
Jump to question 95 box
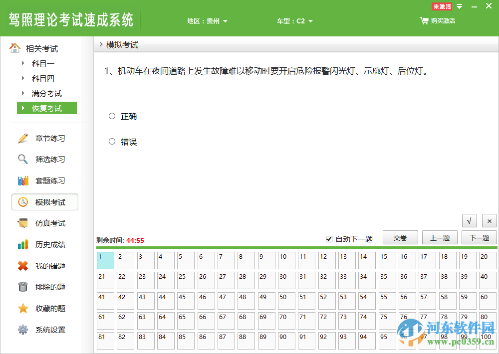click(x=387, y=341)
